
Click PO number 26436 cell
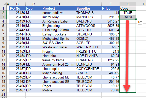[18, 13]
